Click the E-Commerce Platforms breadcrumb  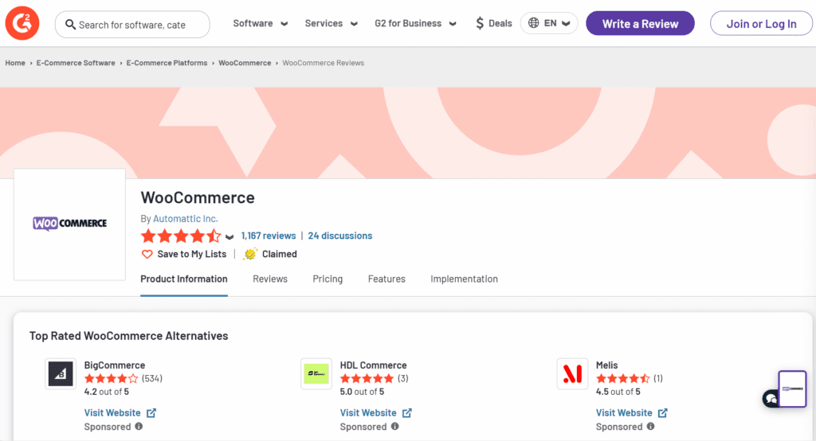click(x=167, y=63)
